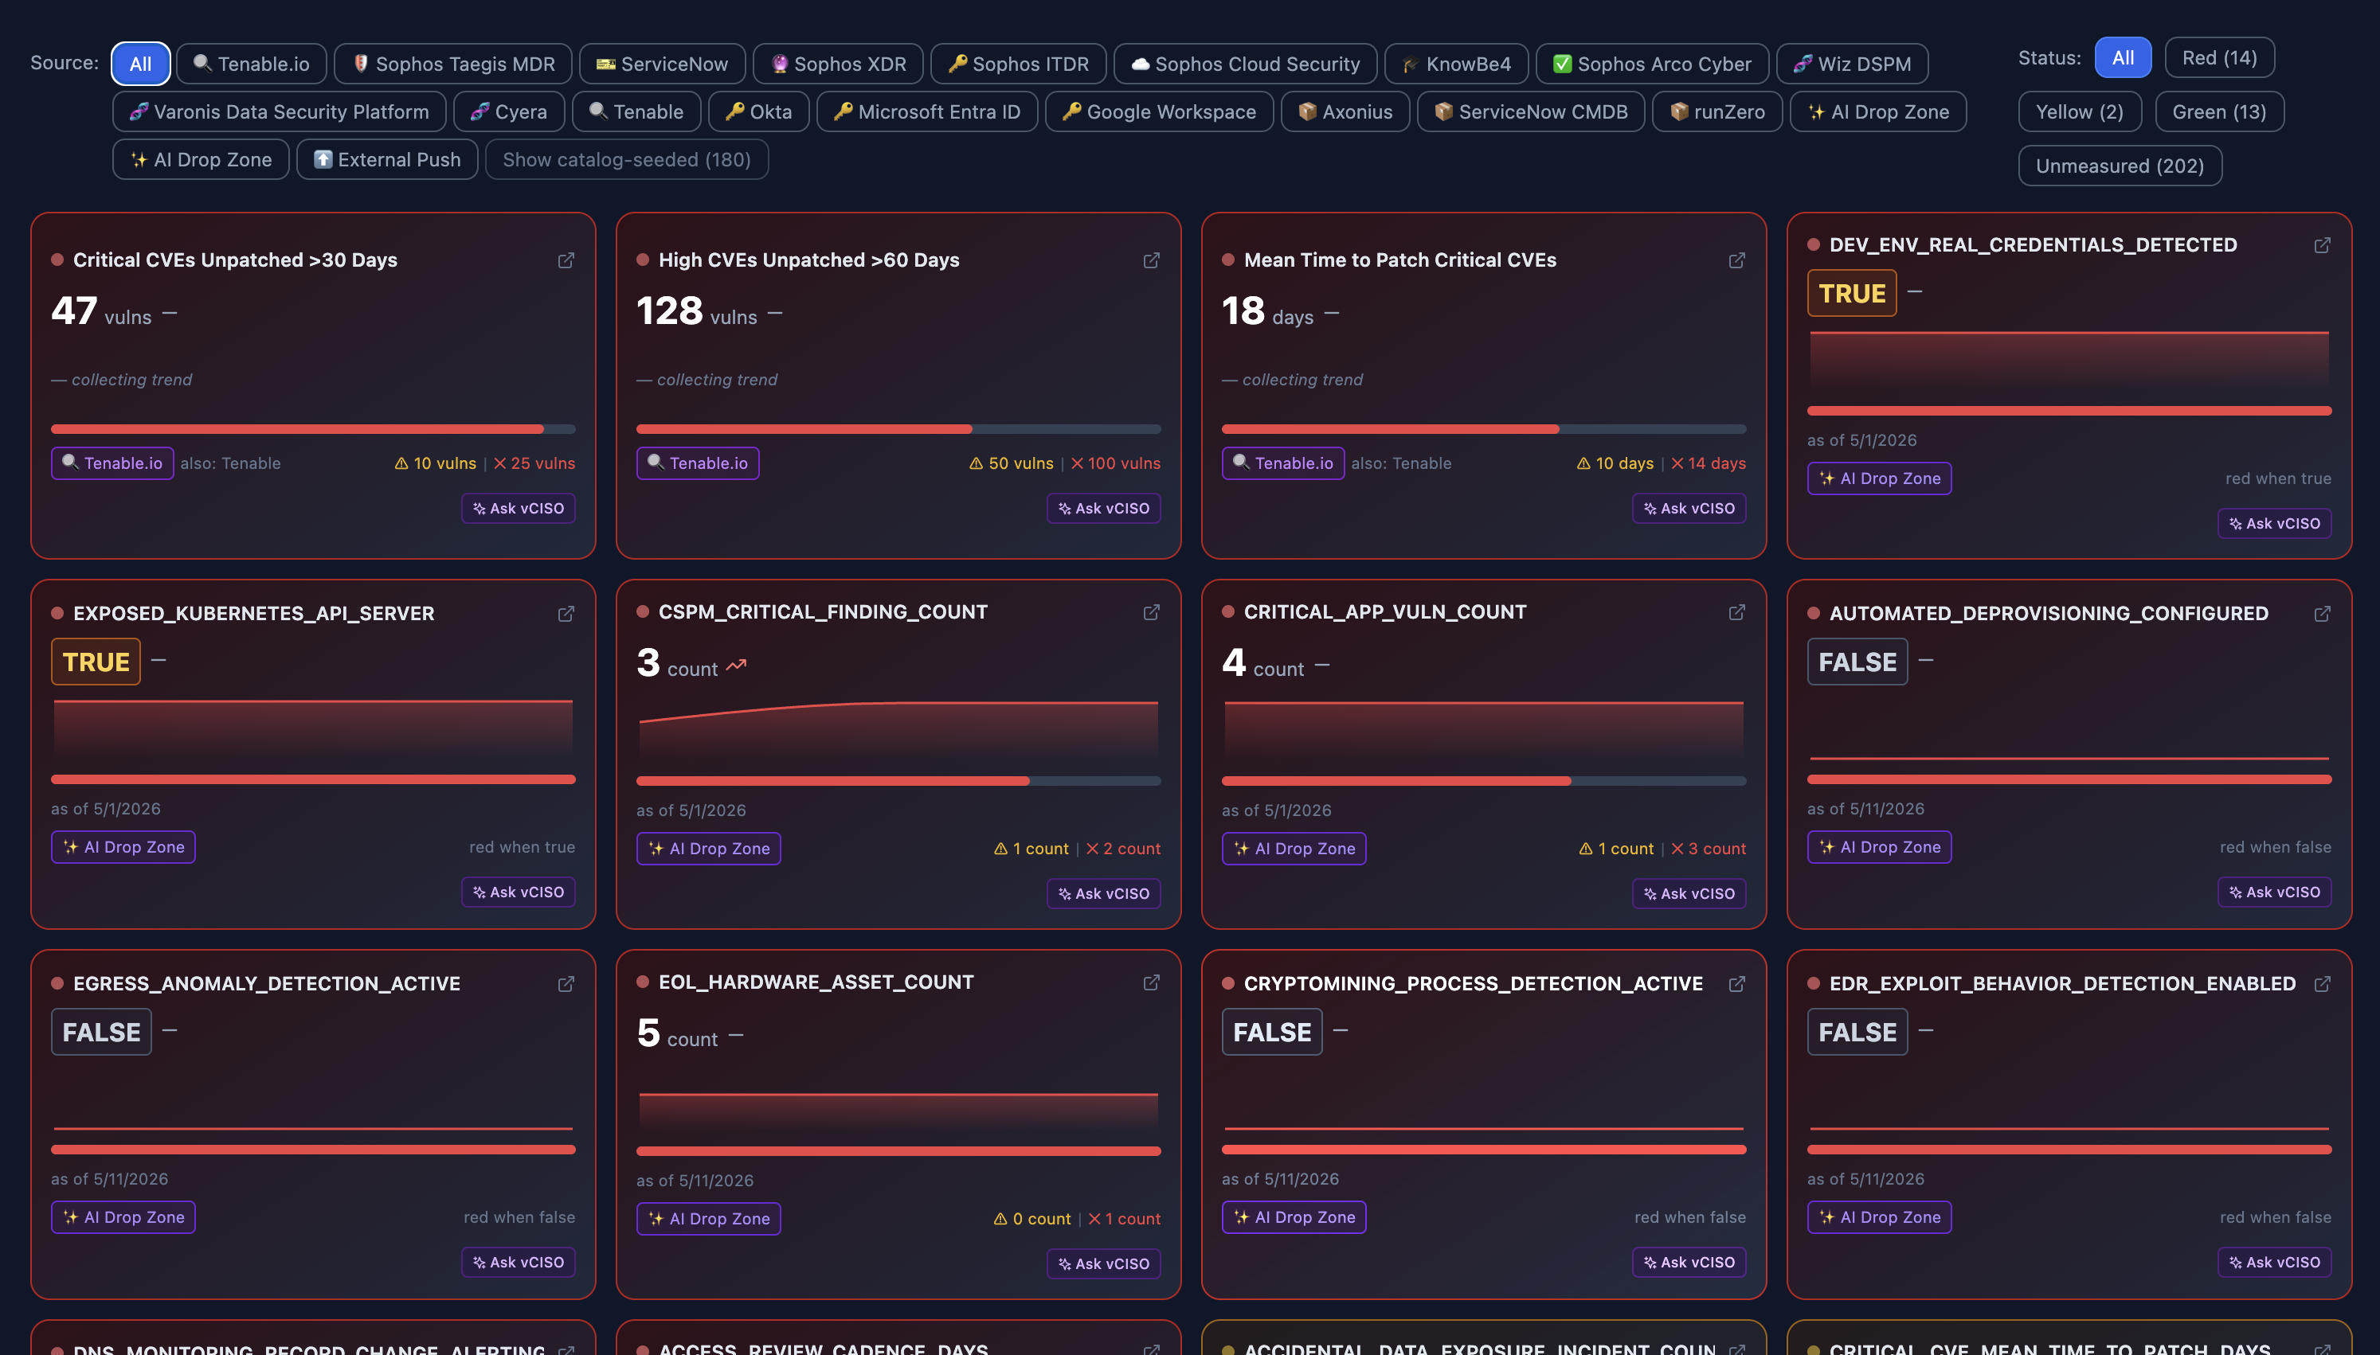This screenshot has width=2380, height=1355.
Task: Open EGRESS_ANOMALY_DETECTION_ACTIVE external link icon
Action: pyautogui.click(x=566, y=984)
